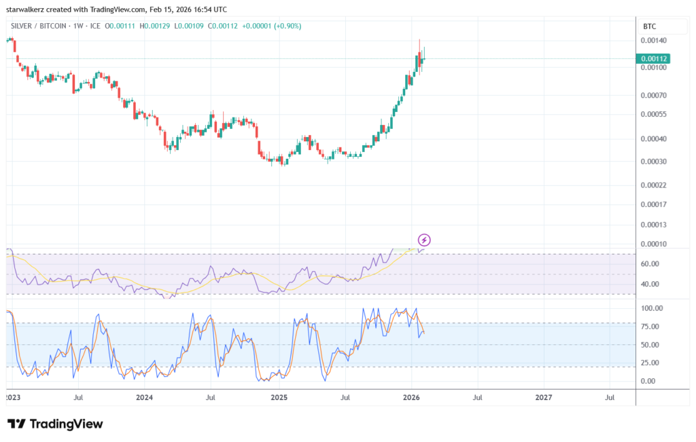The height and width of the screenshot is (442, 696).
Task: Click the 0.00140 price scale label
Action: (652, 41)
